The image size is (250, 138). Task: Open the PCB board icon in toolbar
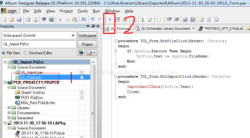51,19
